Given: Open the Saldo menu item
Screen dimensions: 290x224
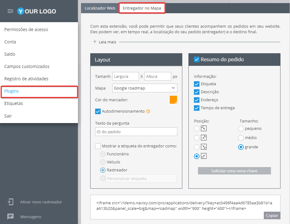Looking at the screenshot, I should tap(39, 54).
